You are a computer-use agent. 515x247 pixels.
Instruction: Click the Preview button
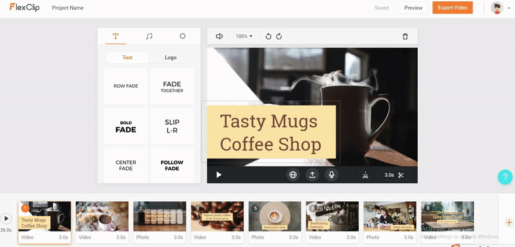click(413, 8)
